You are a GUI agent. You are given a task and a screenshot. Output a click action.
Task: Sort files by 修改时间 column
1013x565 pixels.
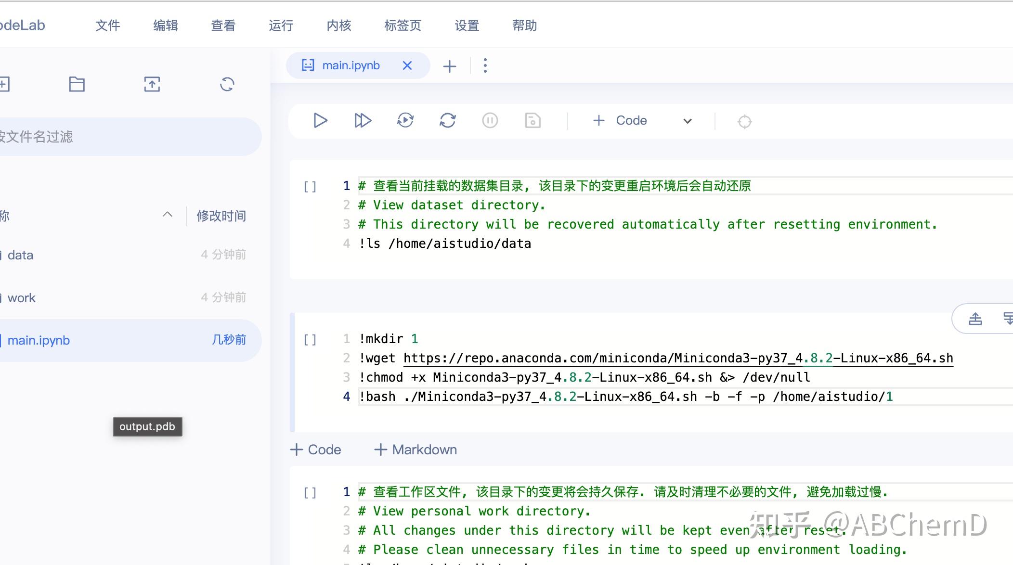(221, 216)
